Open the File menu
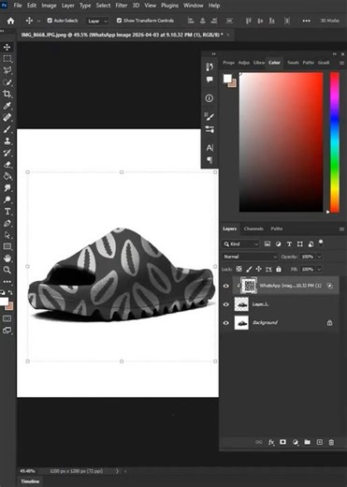 18,6
